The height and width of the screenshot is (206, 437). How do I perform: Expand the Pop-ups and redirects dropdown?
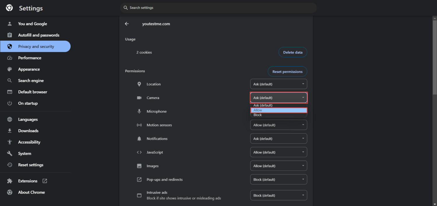(279, 180)
